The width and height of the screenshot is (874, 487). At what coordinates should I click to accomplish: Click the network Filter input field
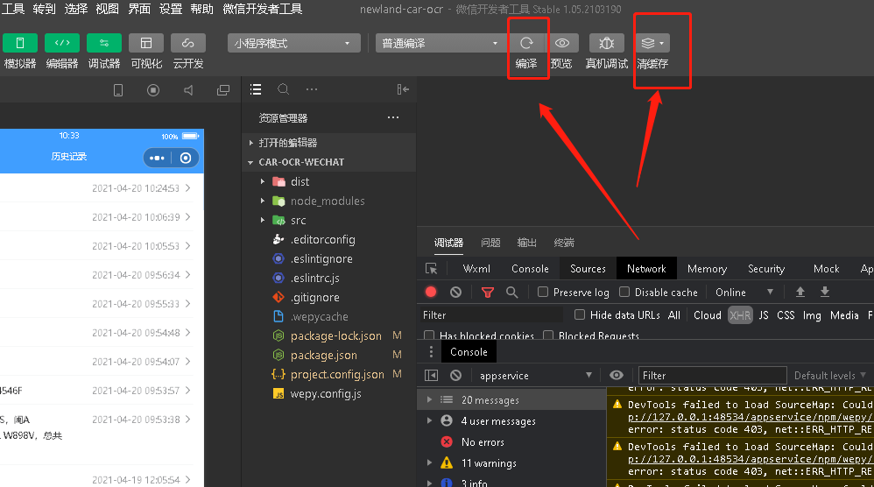(491, 315)
